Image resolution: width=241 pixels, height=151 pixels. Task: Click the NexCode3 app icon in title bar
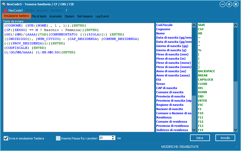click(x=4, y=4)
